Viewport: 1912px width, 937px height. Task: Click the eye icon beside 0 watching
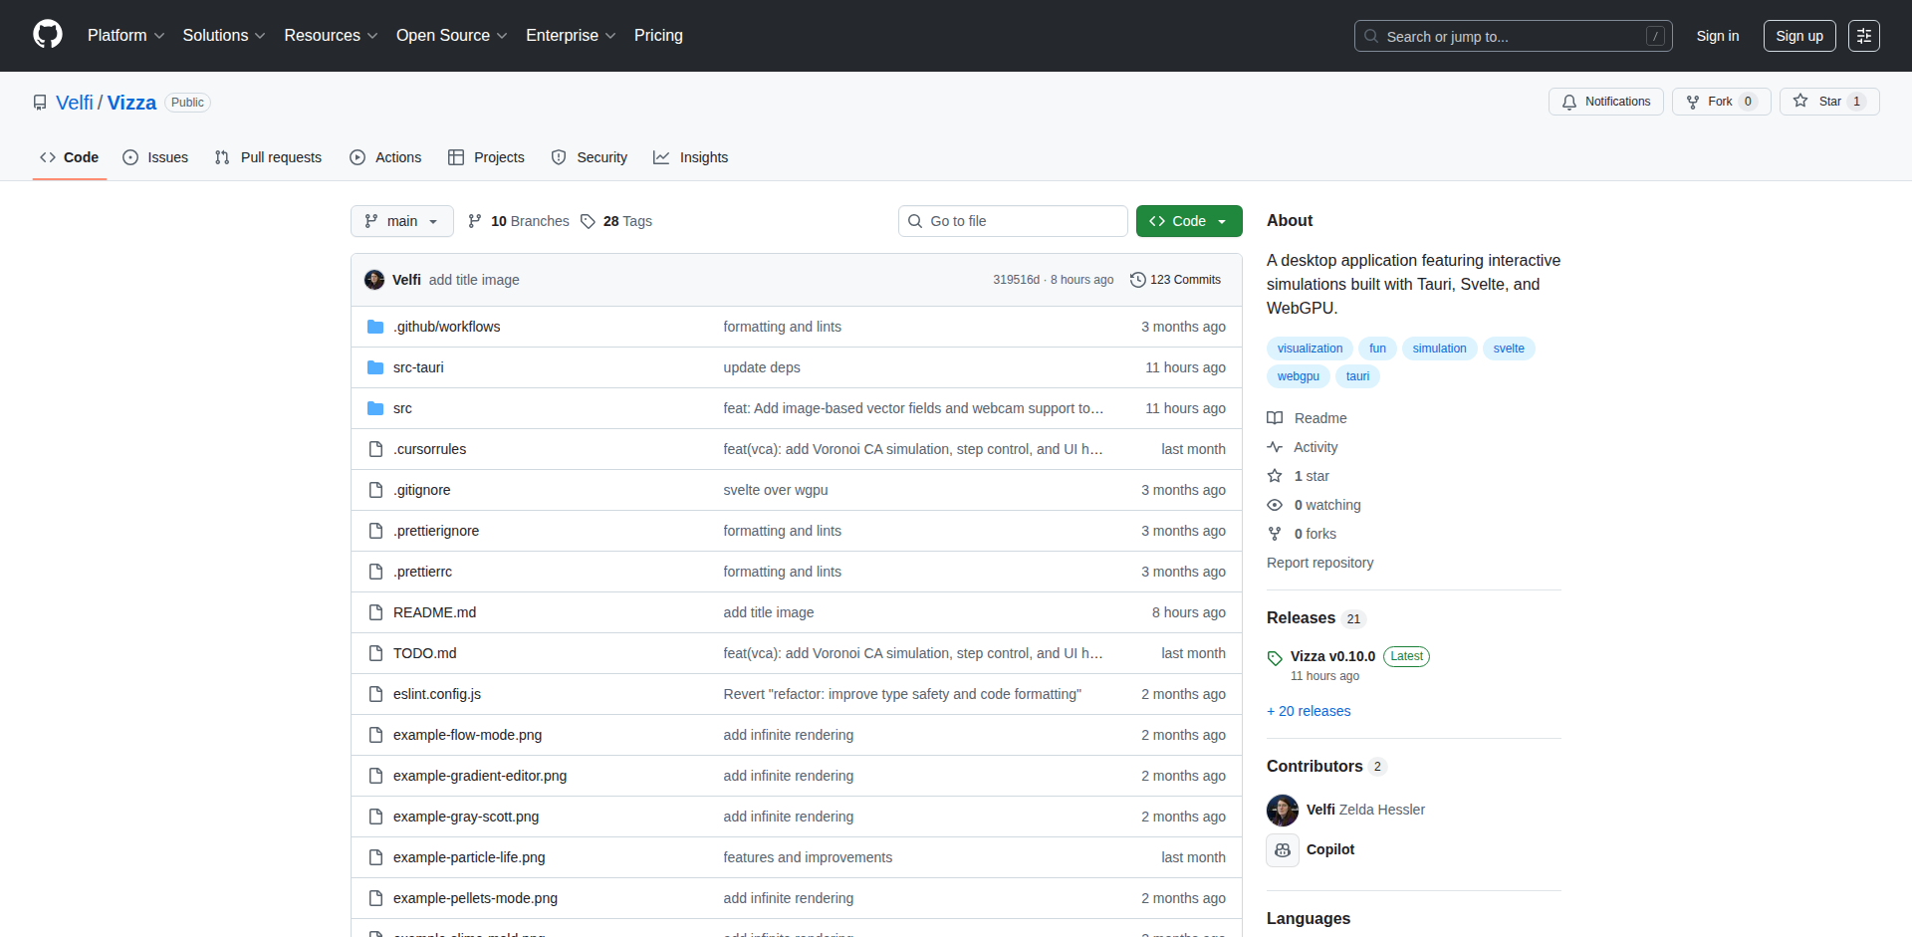(1275, 505)
